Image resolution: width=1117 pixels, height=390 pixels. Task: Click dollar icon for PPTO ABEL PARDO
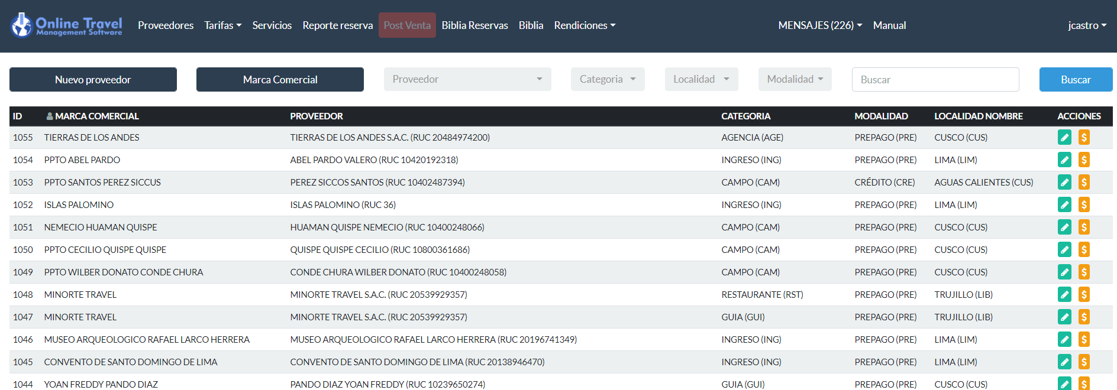(1084, 160)
